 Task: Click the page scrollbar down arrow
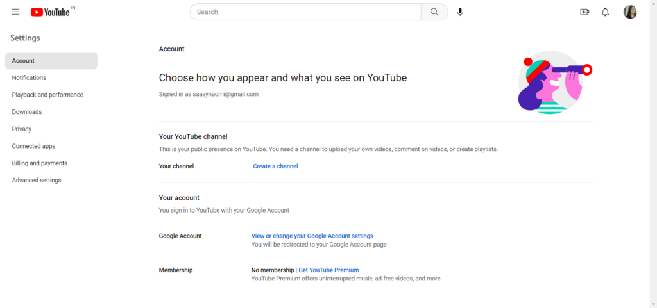point(653,304)
